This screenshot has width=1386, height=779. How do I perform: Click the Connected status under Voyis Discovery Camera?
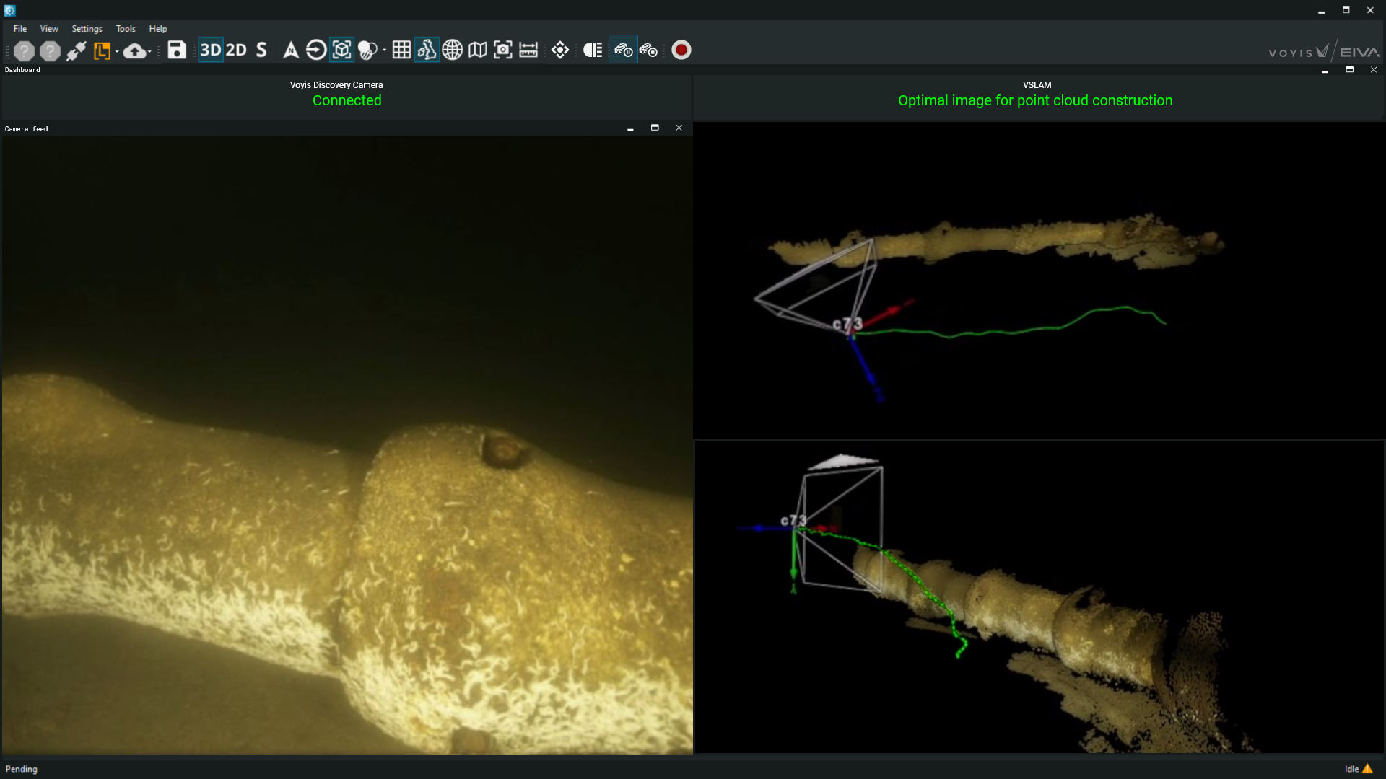(x=346, y=100)
